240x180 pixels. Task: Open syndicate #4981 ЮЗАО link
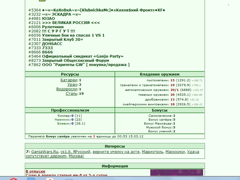coord(48,19)
